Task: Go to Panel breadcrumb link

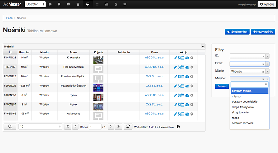Action: [10, 18]
